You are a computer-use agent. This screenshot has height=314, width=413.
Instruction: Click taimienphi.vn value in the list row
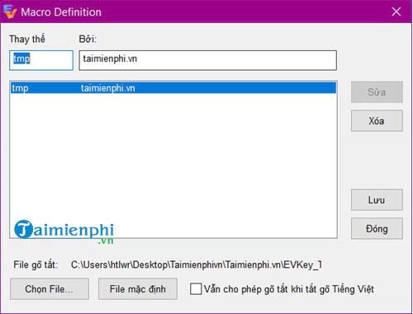(108, 88)
